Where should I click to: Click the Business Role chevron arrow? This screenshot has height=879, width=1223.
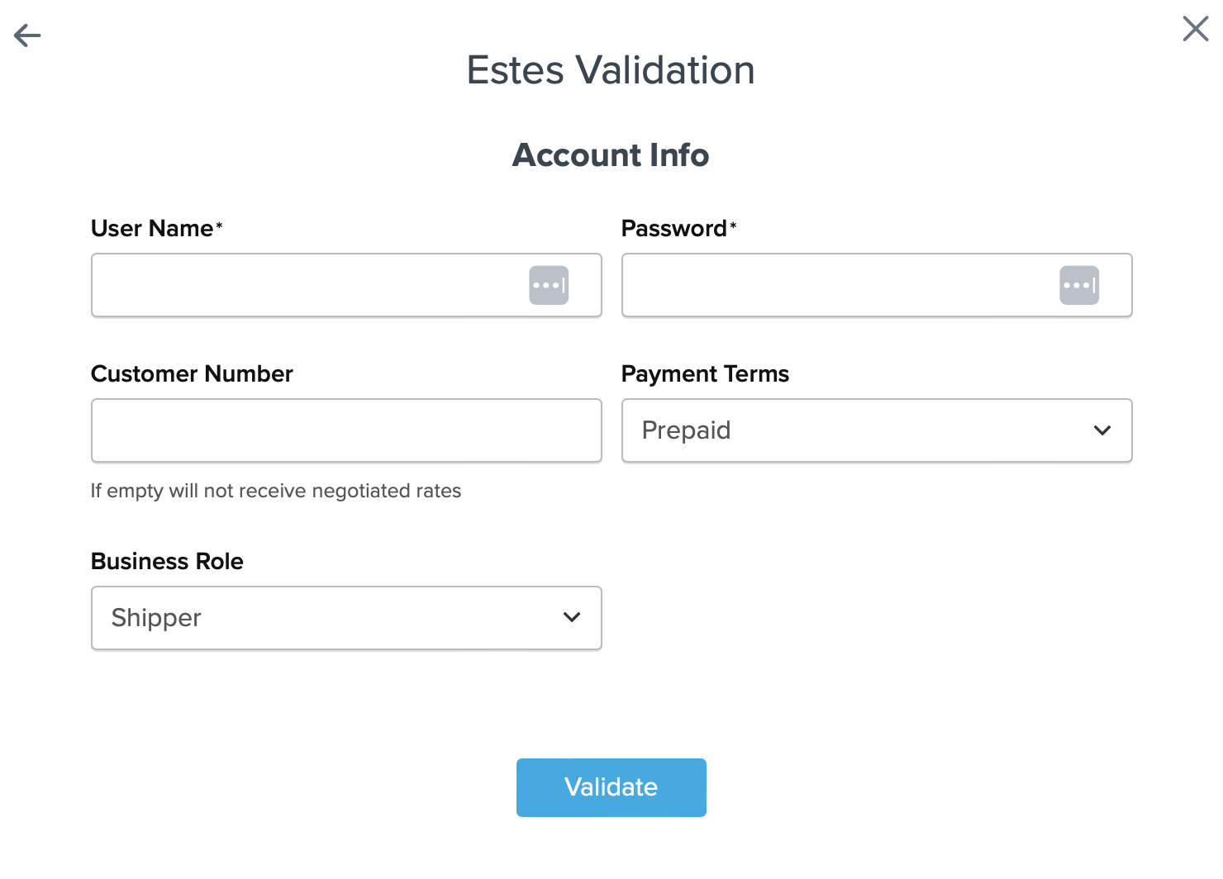[x=572, y=618]
